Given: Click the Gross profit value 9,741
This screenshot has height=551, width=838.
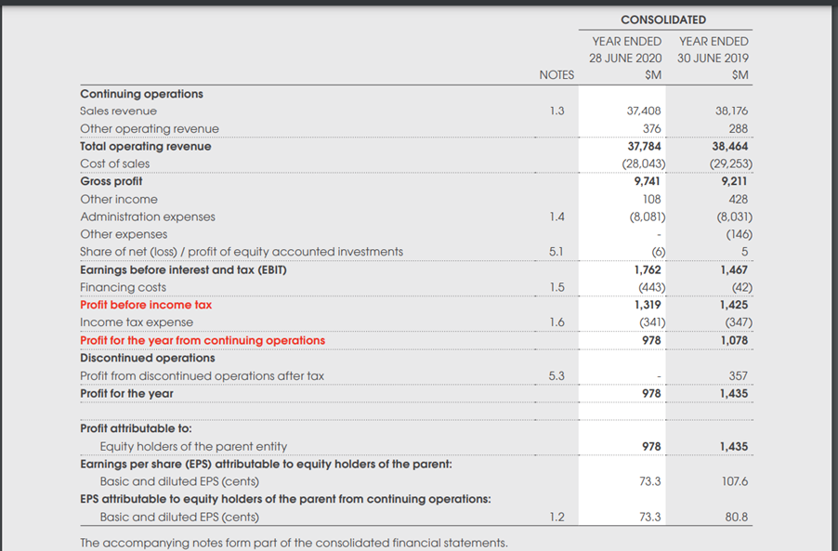Looking at the screenshot, I should 648,180.
